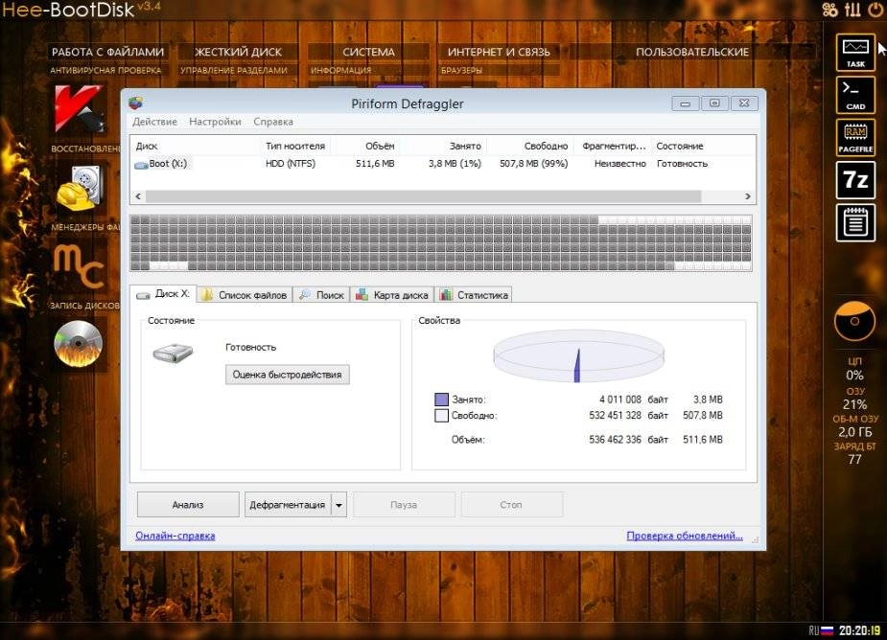This screenshot has height=640, width=887.
Task: Switch to the Поиск tab
Action: pyautogui.click(x=322, y=295)
